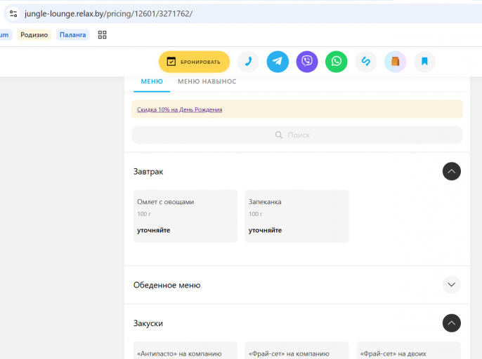Switch to the Меню навынос tab

coord(207,81)
